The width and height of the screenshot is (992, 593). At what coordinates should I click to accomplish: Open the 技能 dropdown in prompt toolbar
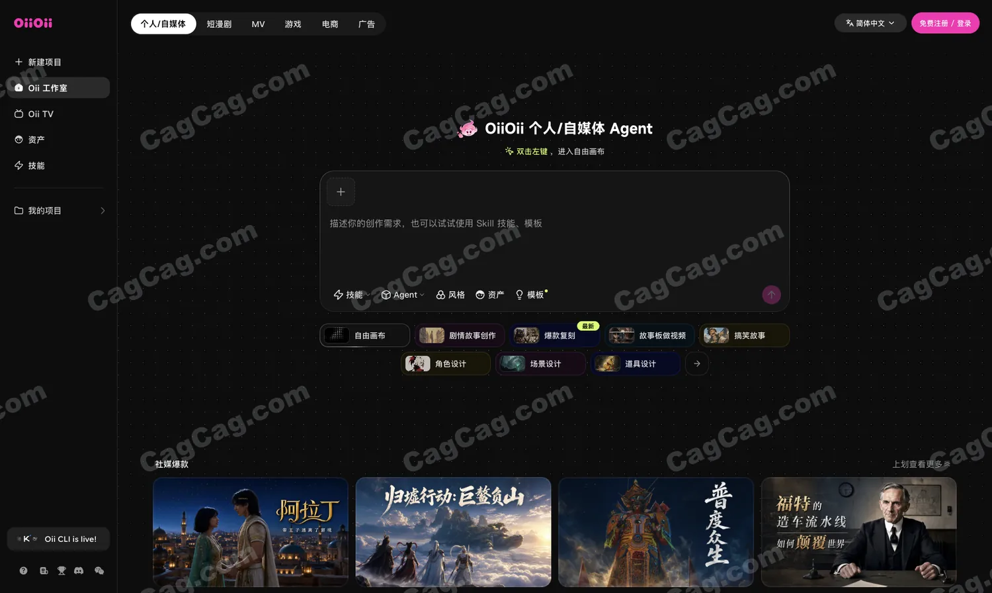[351, 295]
